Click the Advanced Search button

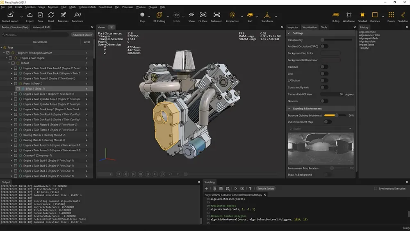[82, 35]
